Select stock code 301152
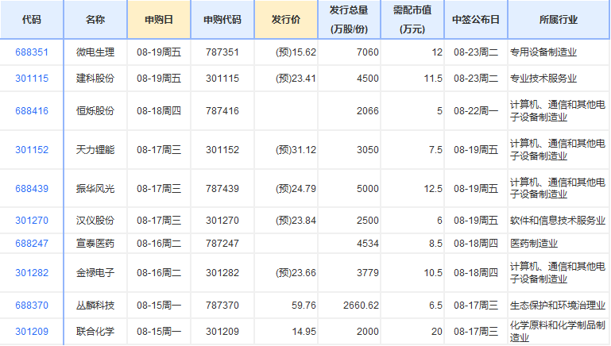This screenshot has width=611, height=346. tap(32, 150)
